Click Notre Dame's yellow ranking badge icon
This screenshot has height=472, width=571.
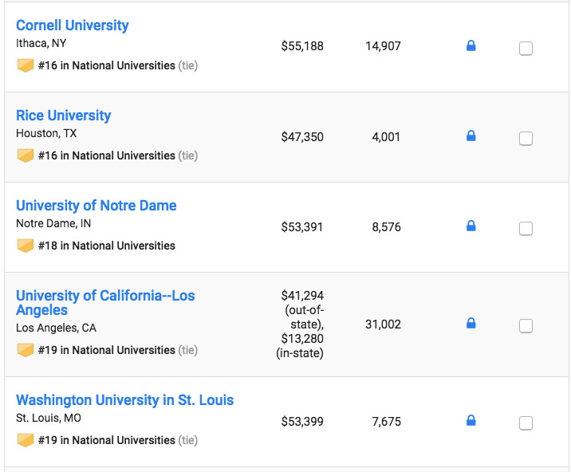[26, 246]
